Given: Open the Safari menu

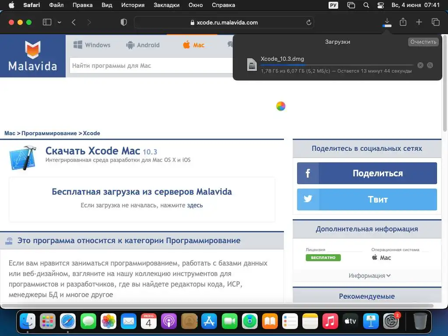Looking at the screenshot, I should point(31,5).
